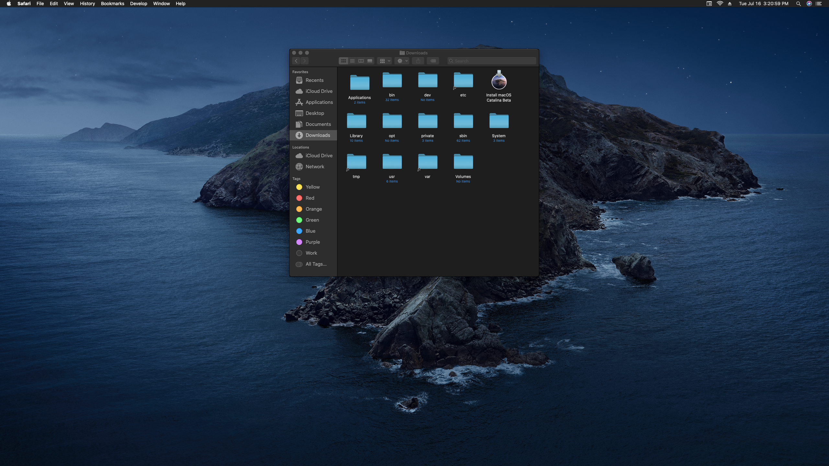The width and height of the screenshot is (829, 466).
Task: Switch to icon view mode
Action: 343,61
